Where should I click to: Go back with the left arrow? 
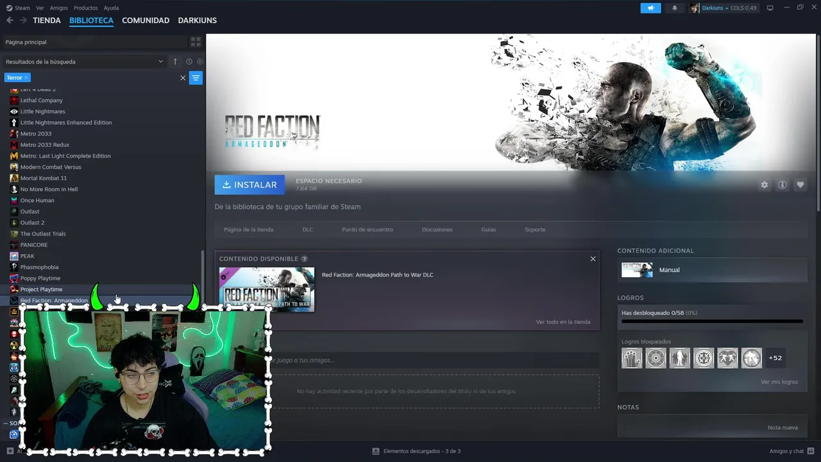pyautogui.click(x=10, y=21)
